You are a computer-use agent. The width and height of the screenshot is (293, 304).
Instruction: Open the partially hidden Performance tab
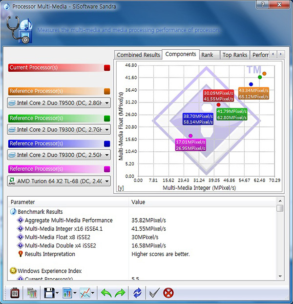click(x=260, y=55)
